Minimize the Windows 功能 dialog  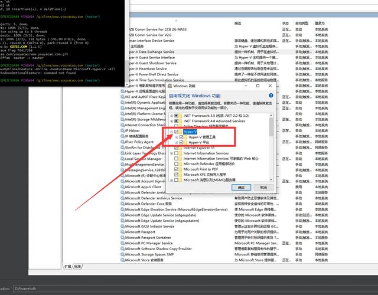point(246,86)
